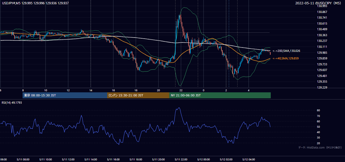Click price level 129.607 on the axis
This screenshot has height=162, width=345.
[323, 70]
